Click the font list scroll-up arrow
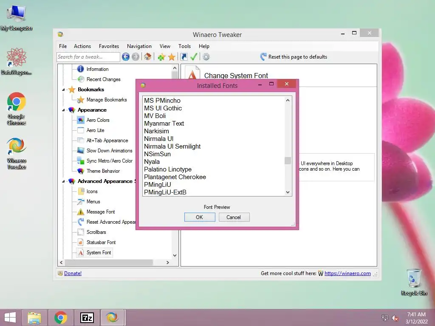Screen dimensions: 435x326 point(288,100)
